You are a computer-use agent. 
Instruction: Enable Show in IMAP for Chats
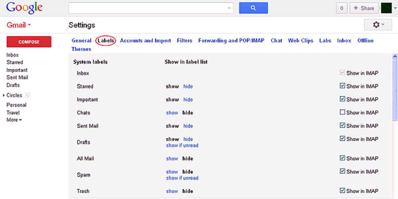(343, 112)
